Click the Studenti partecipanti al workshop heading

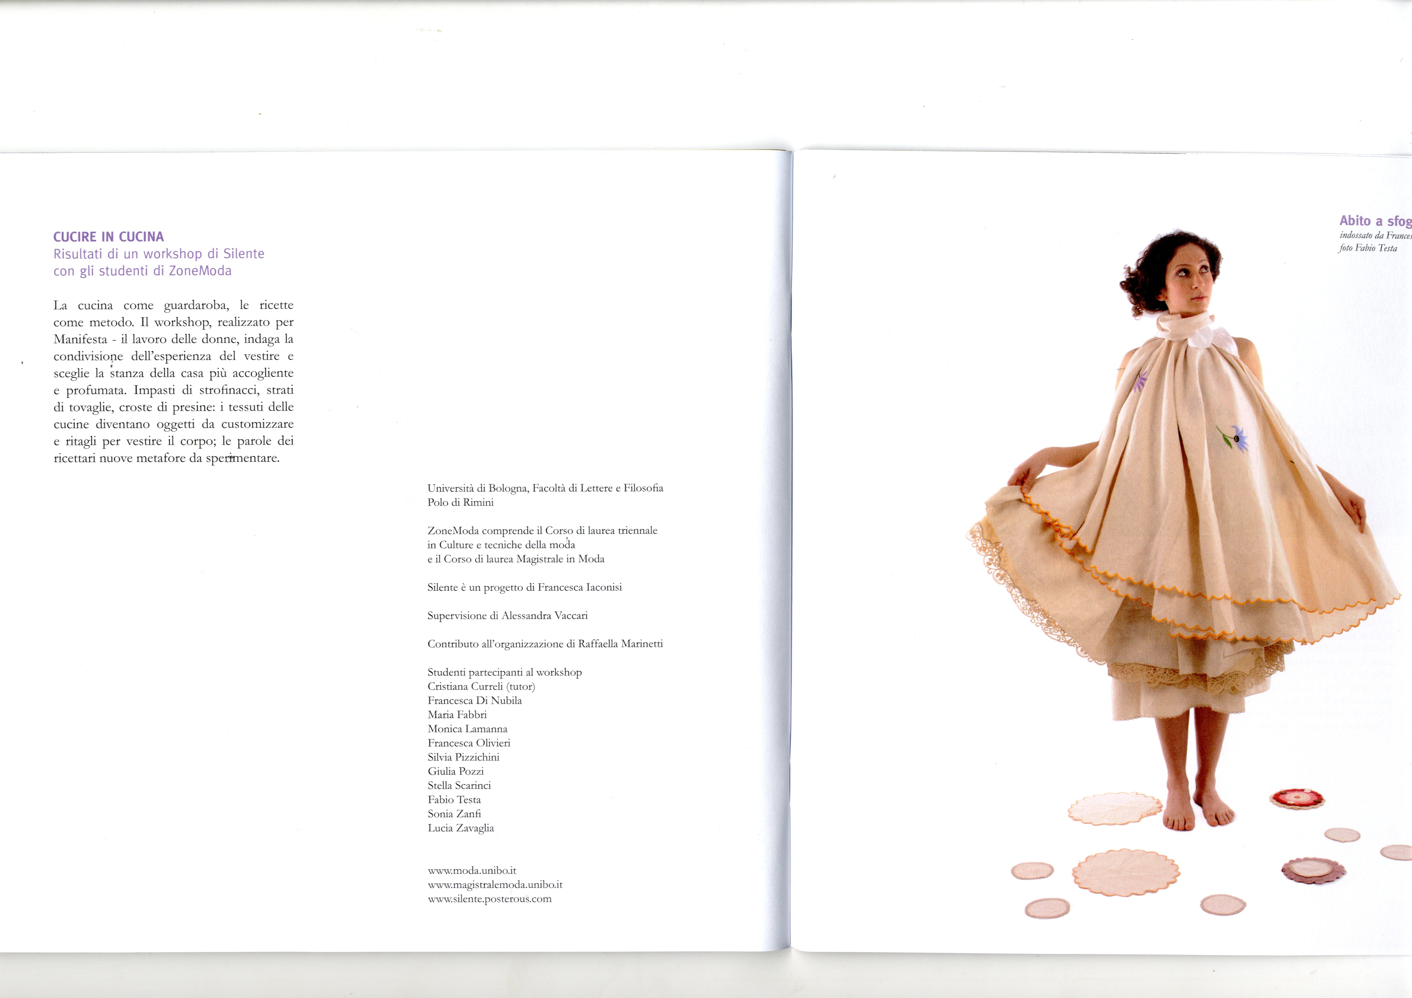tap(504, 672)
